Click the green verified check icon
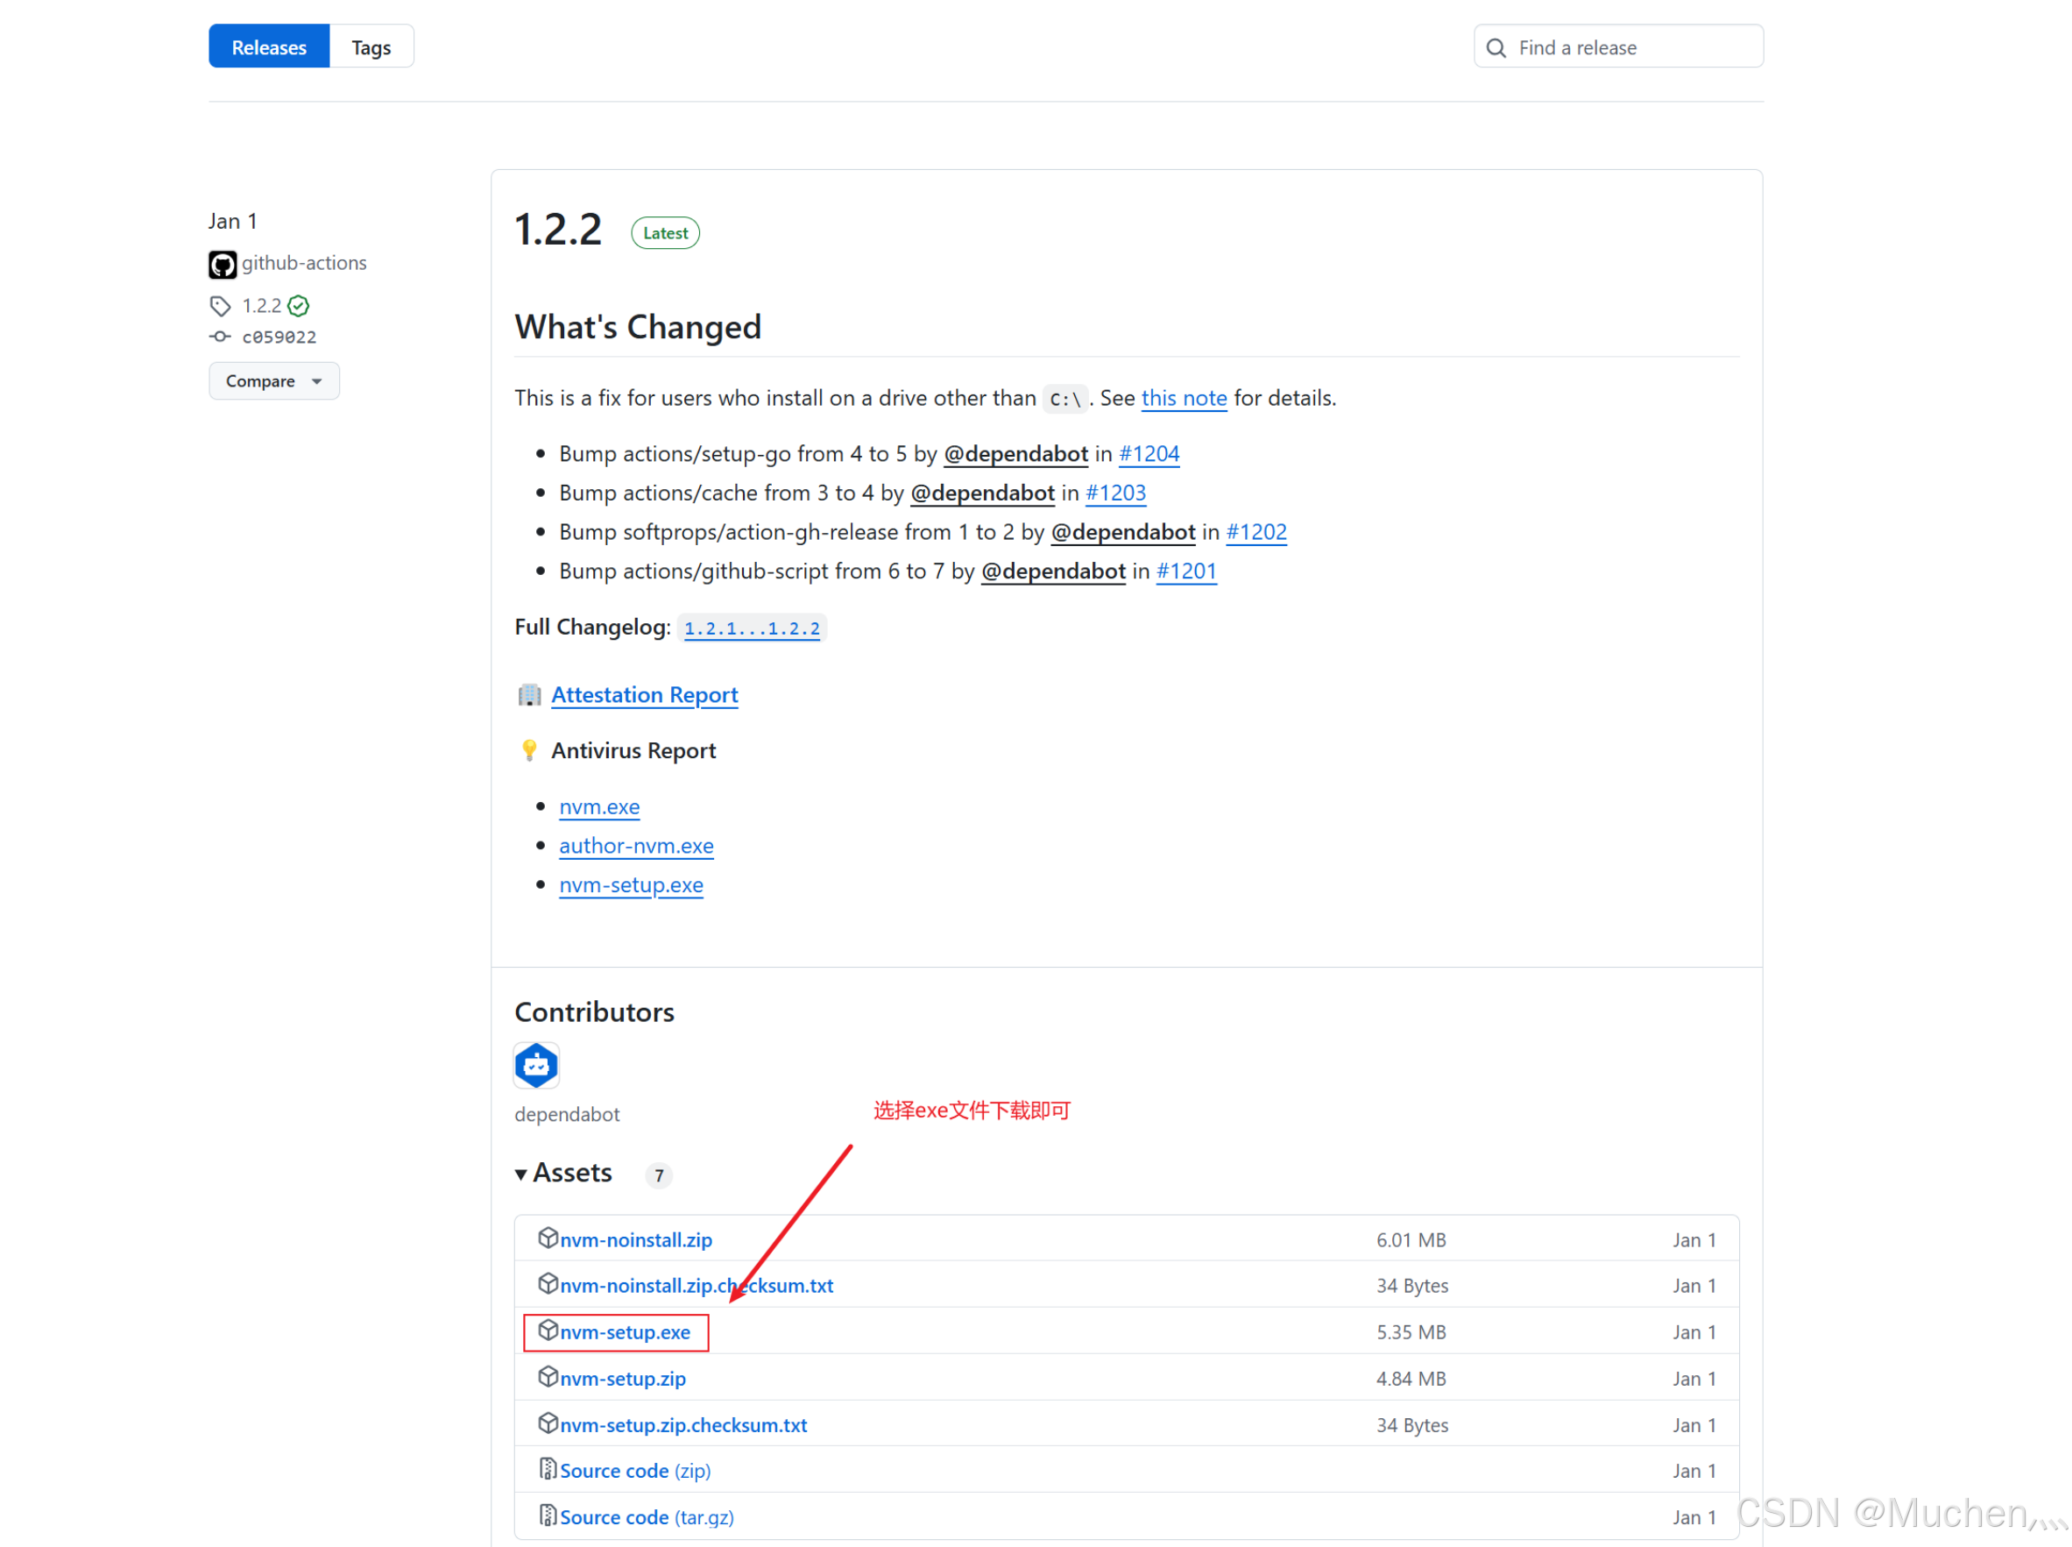The image size is (2072, 1547). [299, 305]
